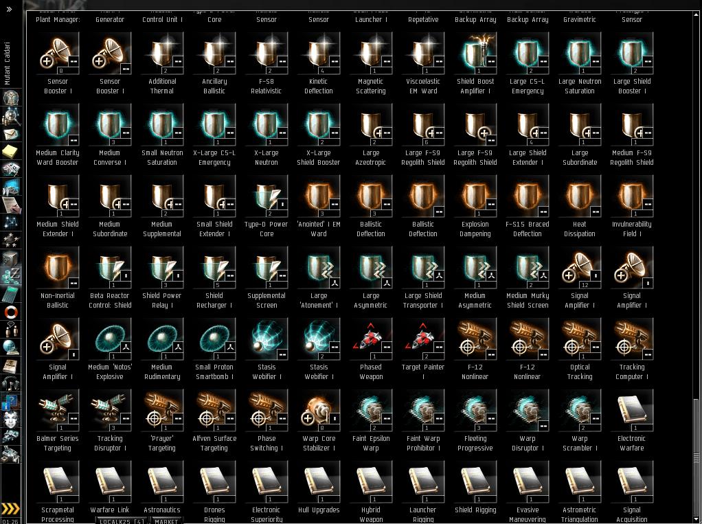Viewport: 702px width, 524px height.
Task: Select the Tracking Computer I item
Action: (632, 339)
